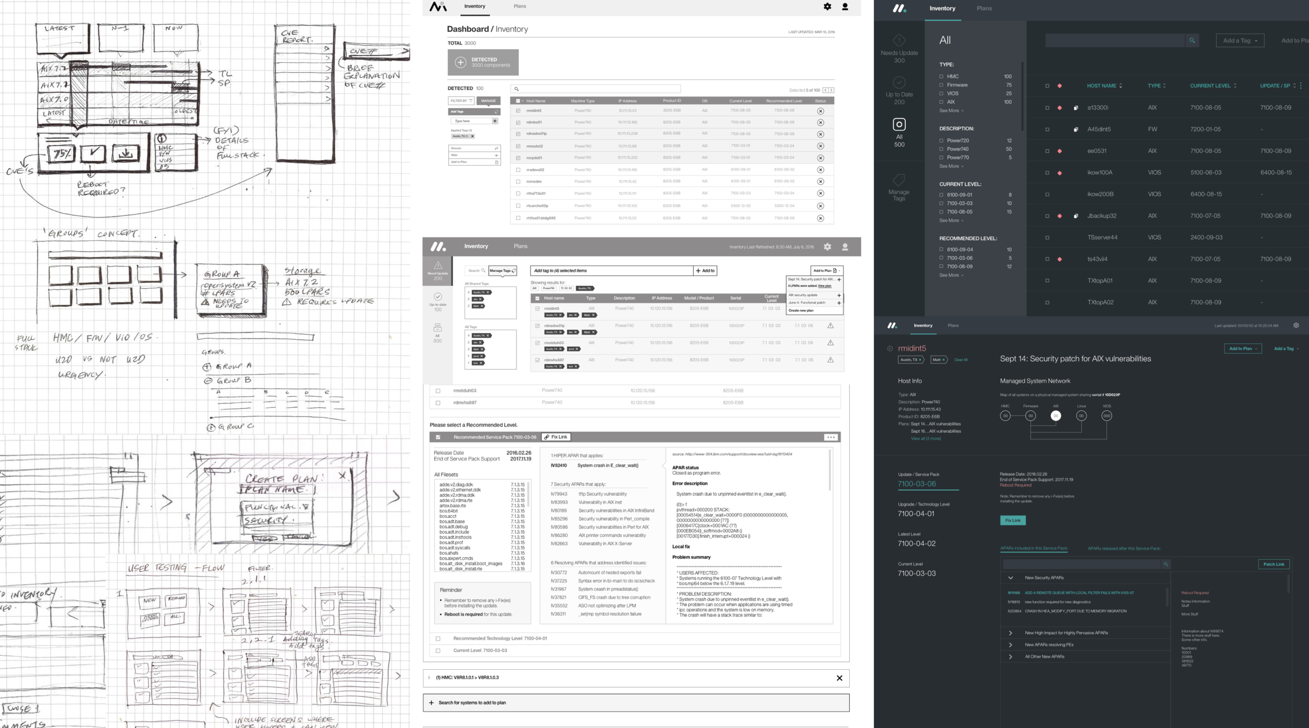Open the Inventory tab in gray header
Image resolution: width=1309 pixels, height=728 pixels.
[476, 247]
